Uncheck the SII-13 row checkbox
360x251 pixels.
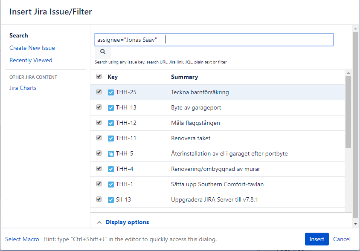pyautogui.click(x=99, y=199)
